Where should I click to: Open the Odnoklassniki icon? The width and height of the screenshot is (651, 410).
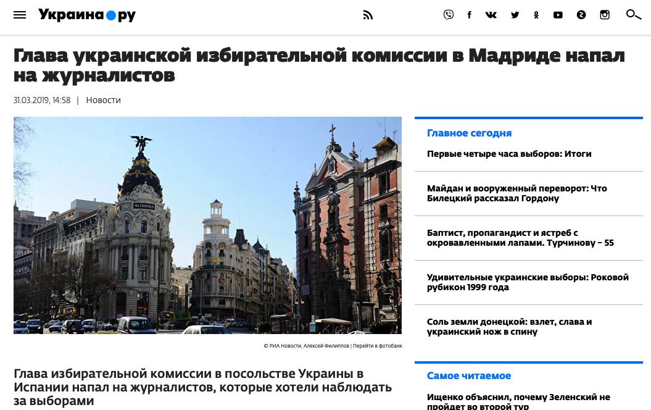pyautogui.click(x=536, y=15)
